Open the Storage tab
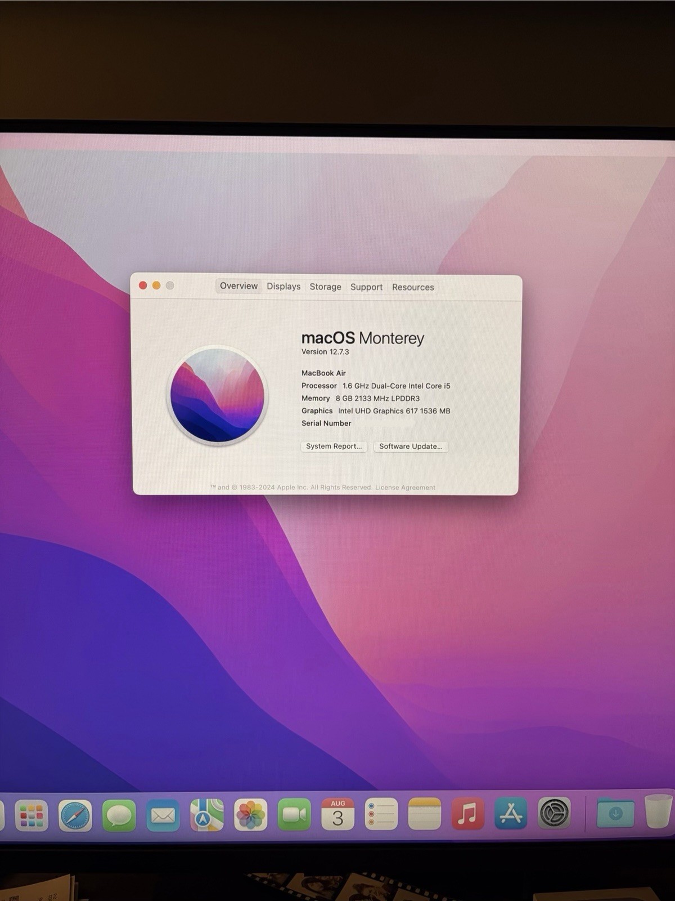Viewport: 675px width, 901px height. coord(325,287)
